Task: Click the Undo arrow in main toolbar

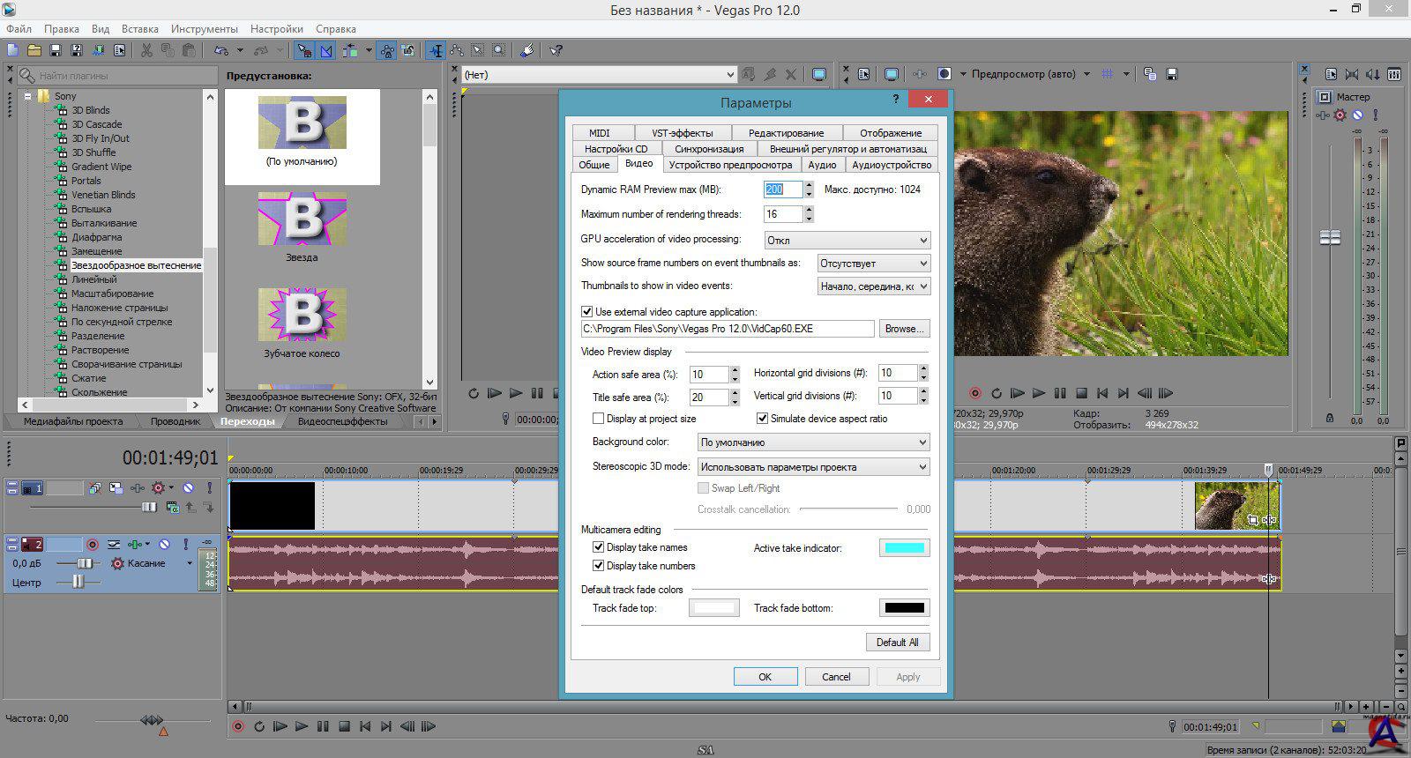Action: [220, 50]
